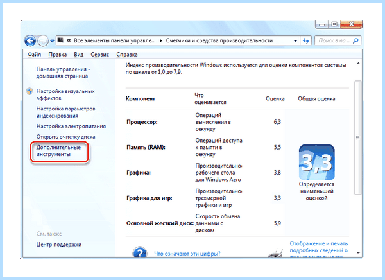Click the processor score 6,3
385x280 pixels.
(277, 122)
